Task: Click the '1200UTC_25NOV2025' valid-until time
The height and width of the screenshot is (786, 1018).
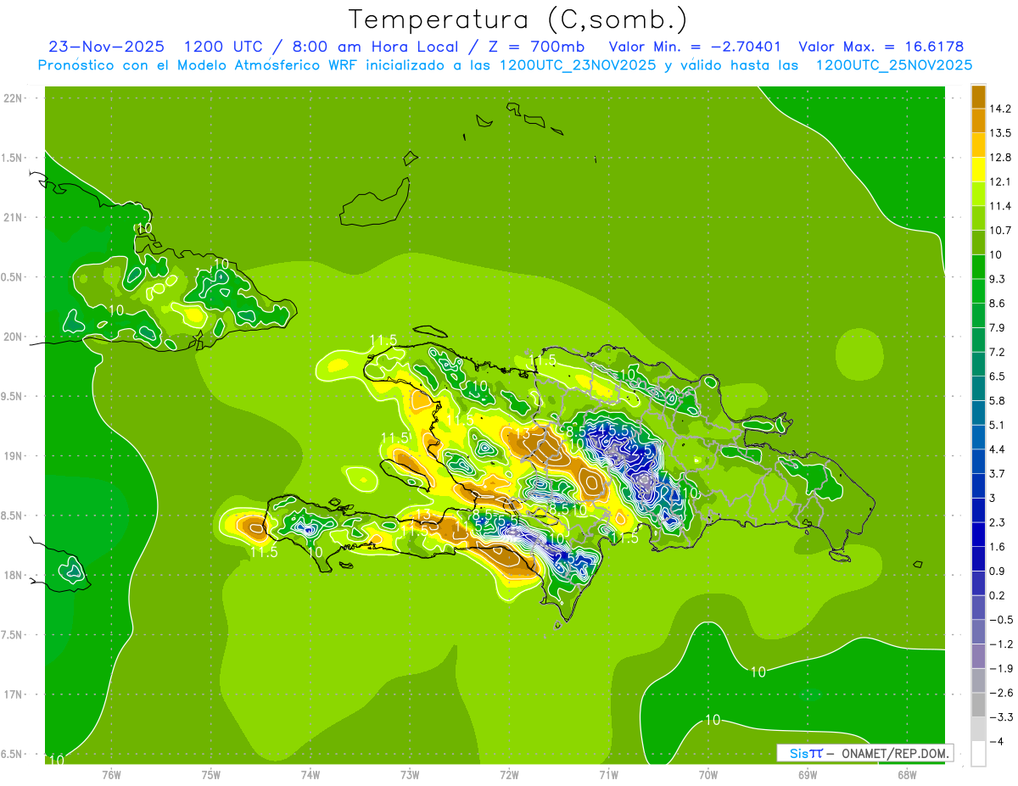Action: pyautogui.click(x=893, y=65)
